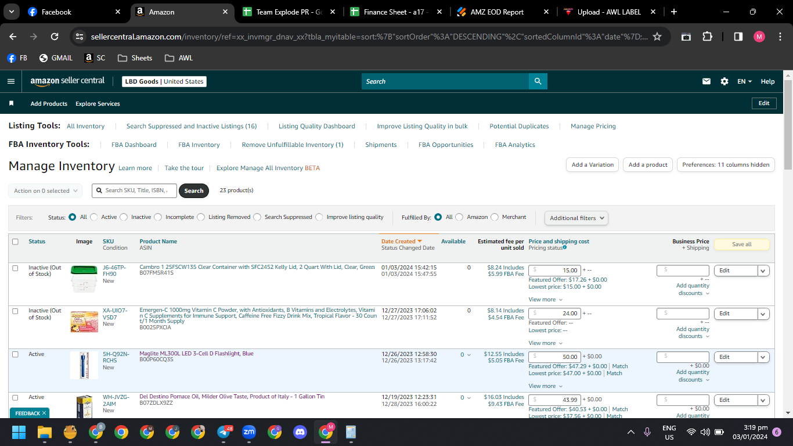Click the Amazon Seller Central logo
The width and height of the screenshot is (793, 446).
pyautogui.click(x=67, y=81)
